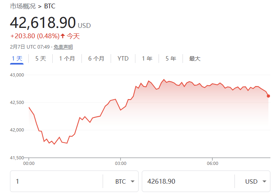This screenshot has height=196, width=278.
Task: Open the 市场概况 breadcrumb link
Action: (22, 6)
